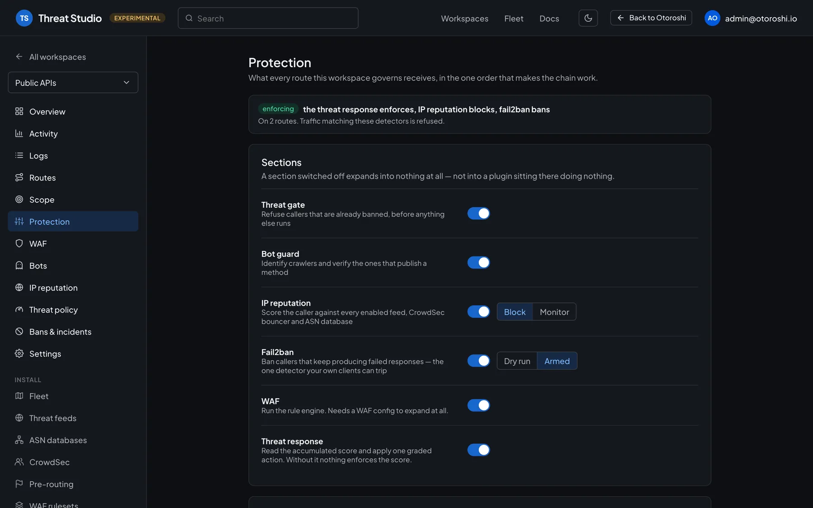
Task: Click the Logs list icon
Action: point(19,155)
